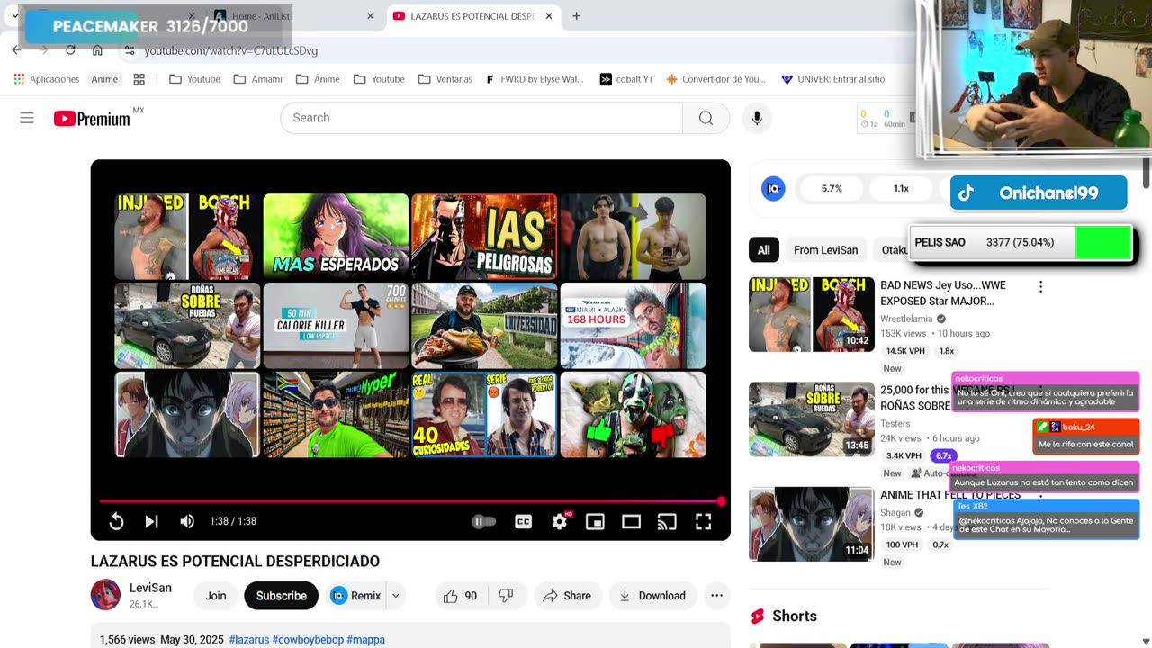Image resolution: width=1152 pixels, height=648 pixels.
Task: Replay the video with the replay icon
Action: point(116,521)
